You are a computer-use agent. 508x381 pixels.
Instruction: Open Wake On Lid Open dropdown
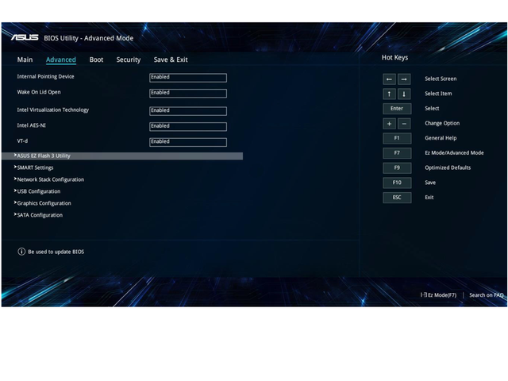click(188, 93)
